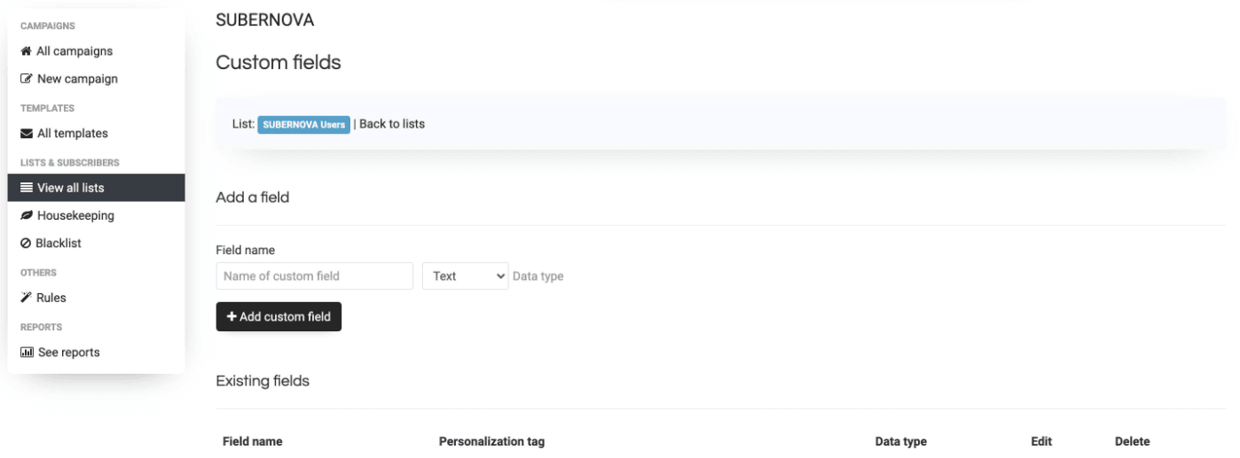This screenshot has height=458, width=1240.
Task: Open the Text data type dropdown
Action: (x=465, y=276)
